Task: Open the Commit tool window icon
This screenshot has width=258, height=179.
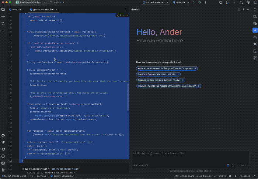Action: tap(3, 17)
